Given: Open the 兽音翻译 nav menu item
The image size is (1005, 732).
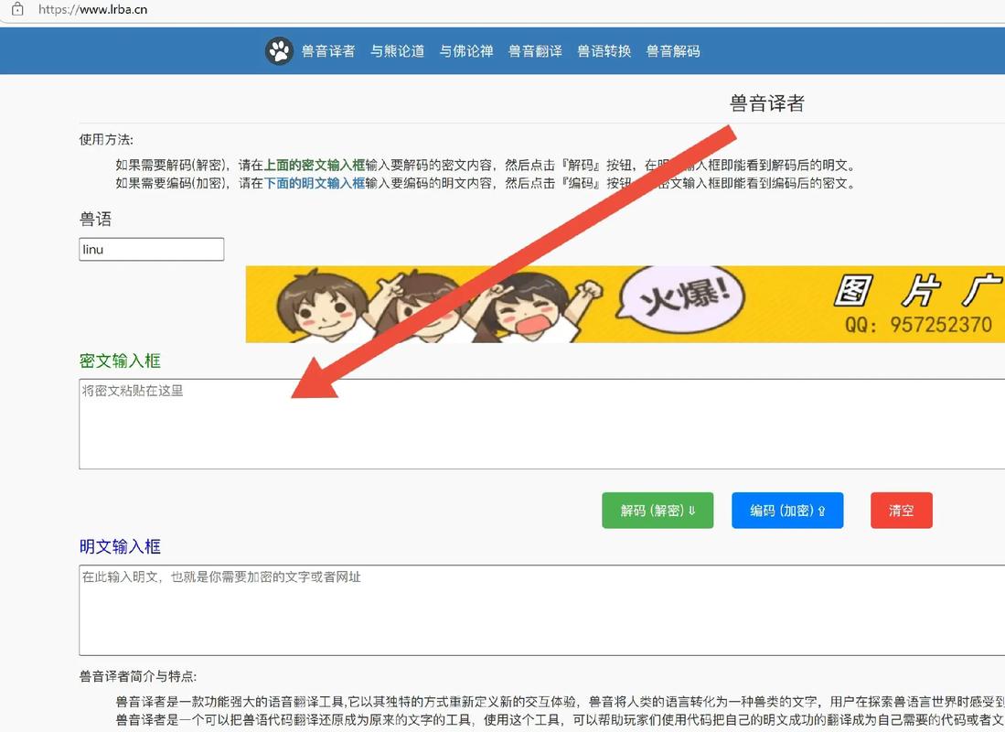Looking at the screenshot, I should [535, 51].
